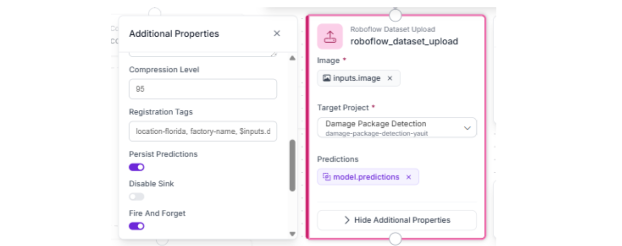Click Hide Additional Properties button
This screenshot has width=622, height=246.
click(397, 220)
